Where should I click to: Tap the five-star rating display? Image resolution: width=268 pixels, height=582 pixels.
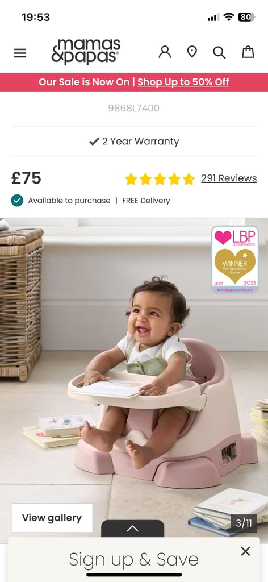tap(160, 179)
